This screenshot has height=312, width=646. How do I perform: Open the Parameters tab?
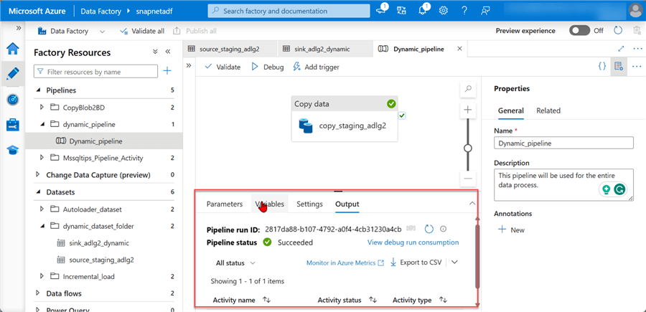[225, 204]
